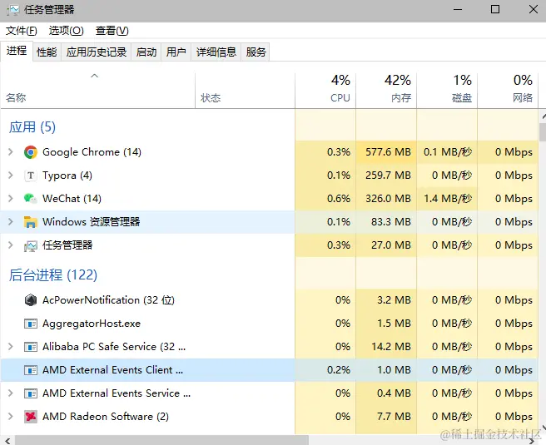
Task: Sort by the CPU column header
Action: (x=325, y=91)
